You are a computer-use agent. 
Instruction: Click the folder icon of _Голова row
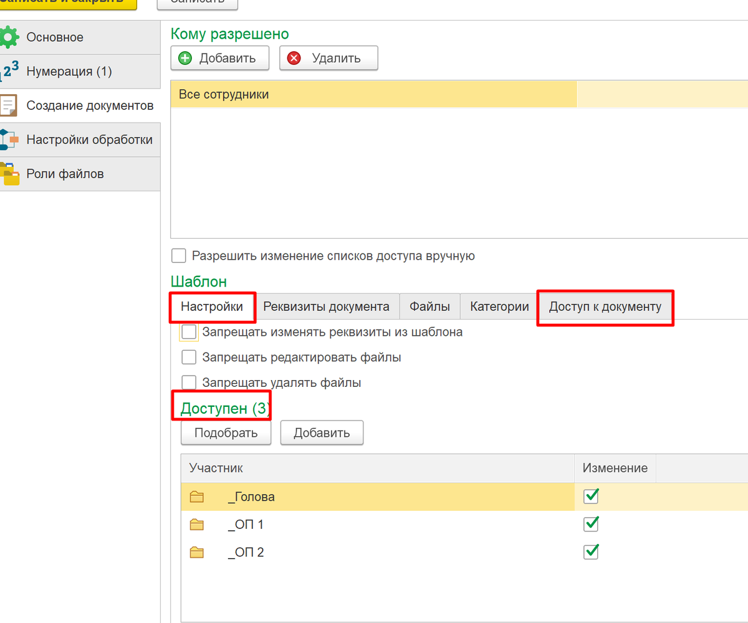coord(197,497)
